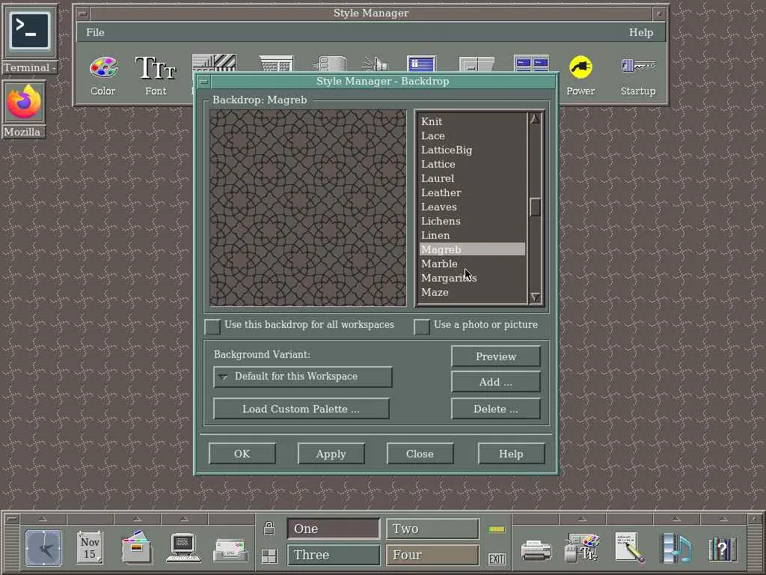Open the Help menu in Style Manager

tap(641, 32)
